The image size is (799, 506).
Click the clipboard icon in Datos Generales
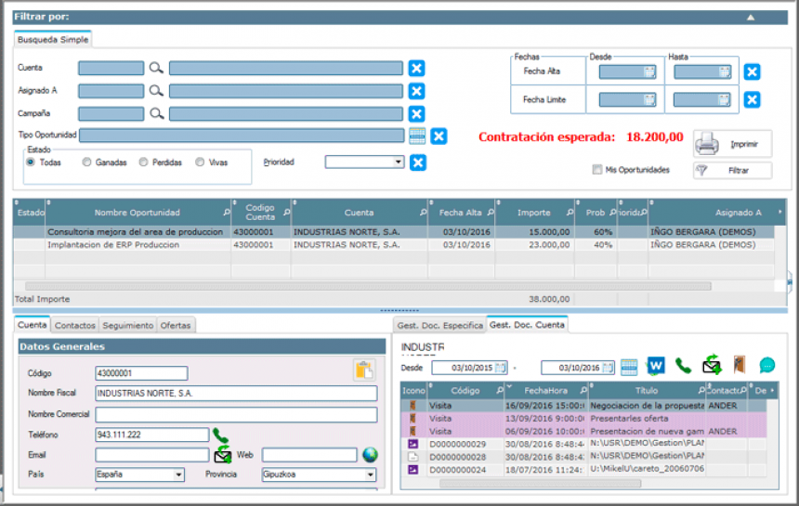tap(363, 370)
